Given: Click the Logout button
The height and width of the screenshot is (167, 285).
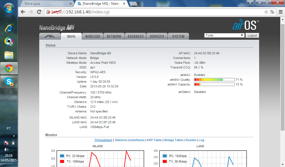Looking at the screenshot, I should pos(252,35).
